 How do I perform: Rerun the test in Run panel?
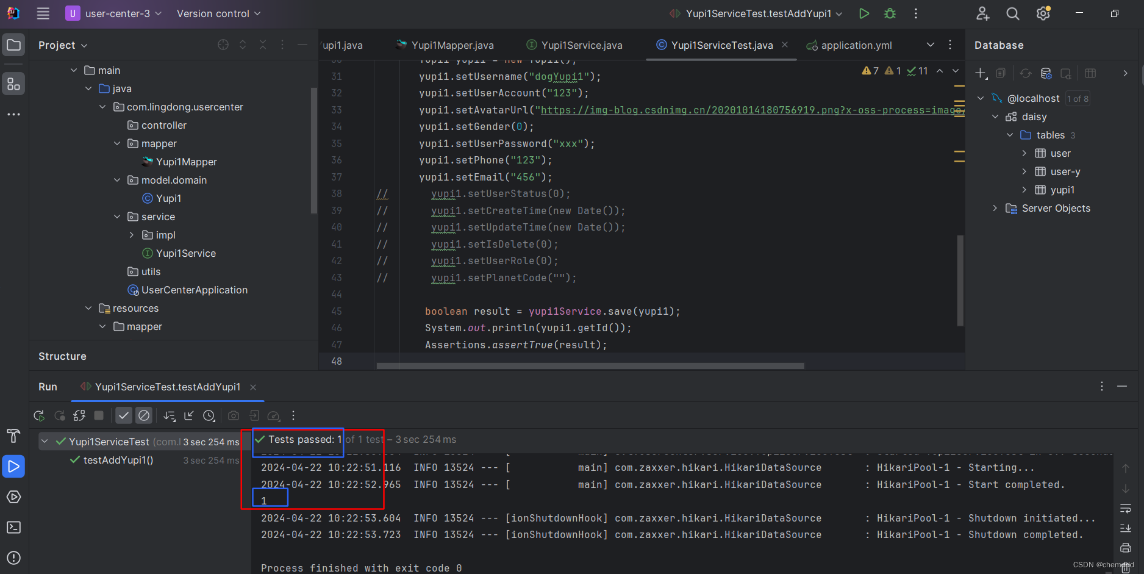click(x=39, y=415)
